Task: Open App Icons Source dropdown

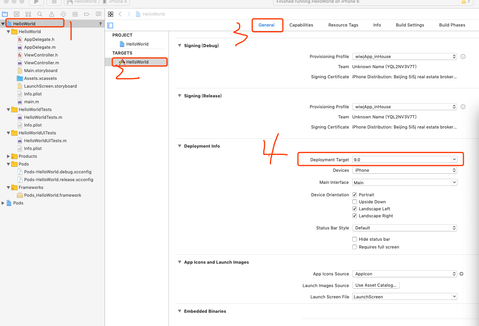Action: [x=404, y=274]
